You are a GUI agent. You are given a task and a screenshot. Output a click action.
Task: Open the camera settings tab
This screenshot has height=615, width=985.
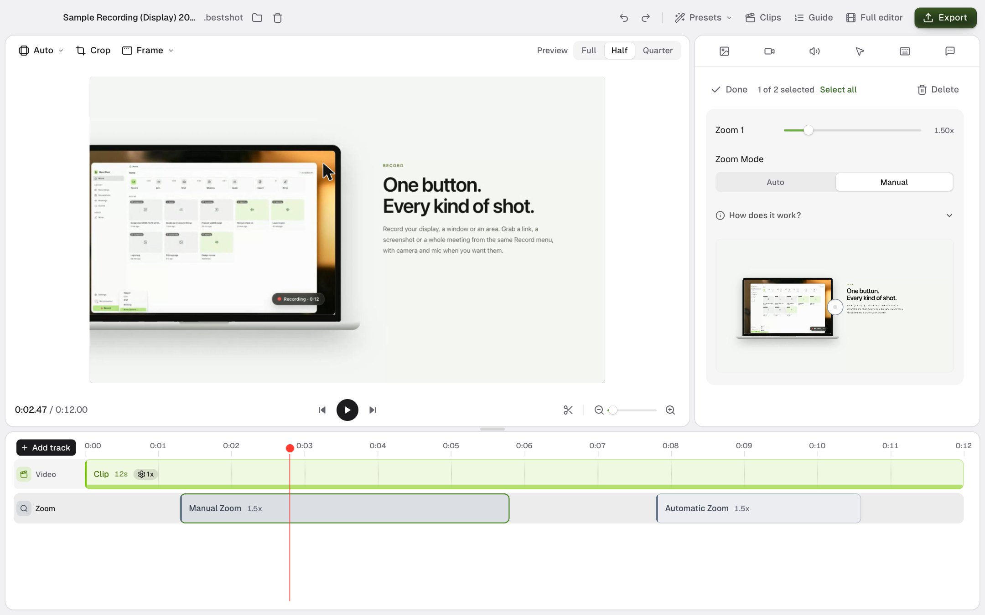point(769,51)
